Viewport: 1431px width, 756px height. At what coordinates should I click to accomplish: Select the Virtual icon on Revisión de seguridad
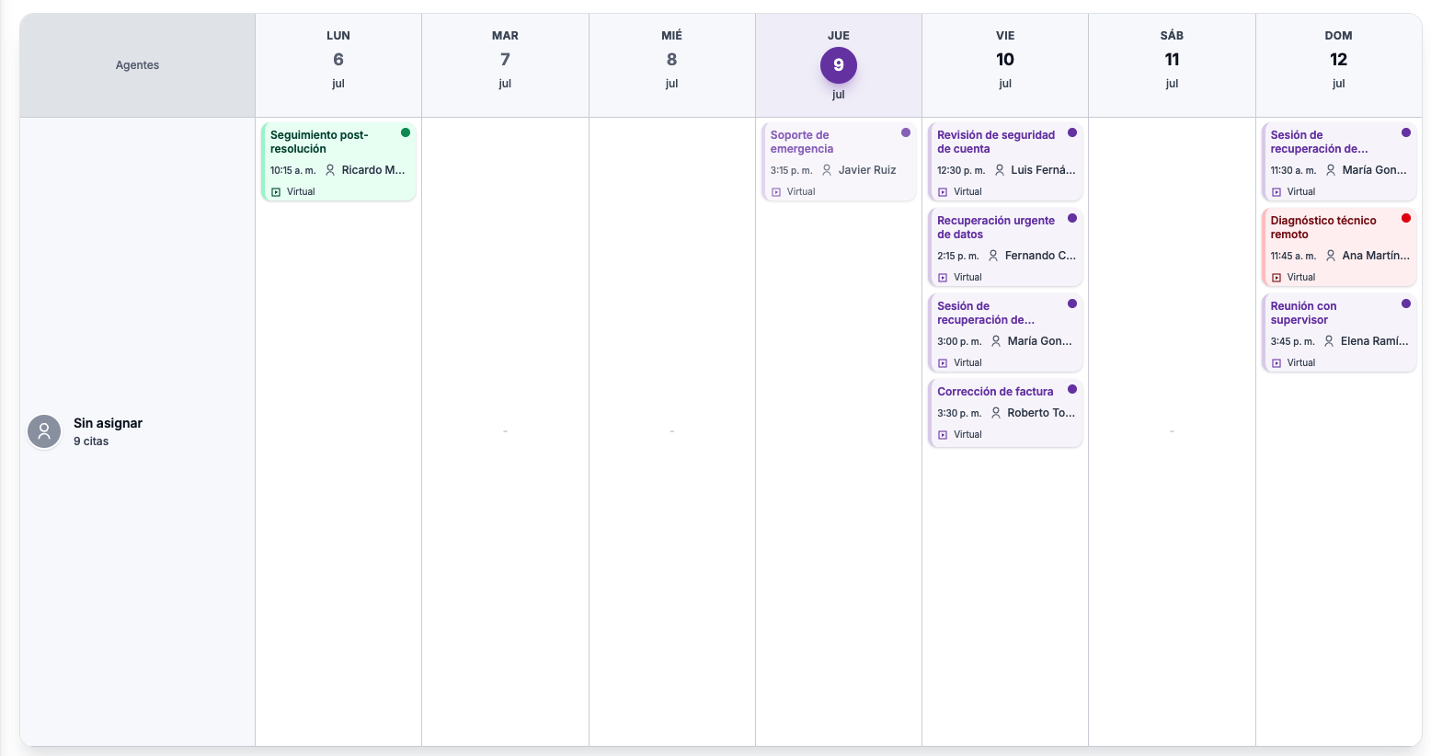943,192
